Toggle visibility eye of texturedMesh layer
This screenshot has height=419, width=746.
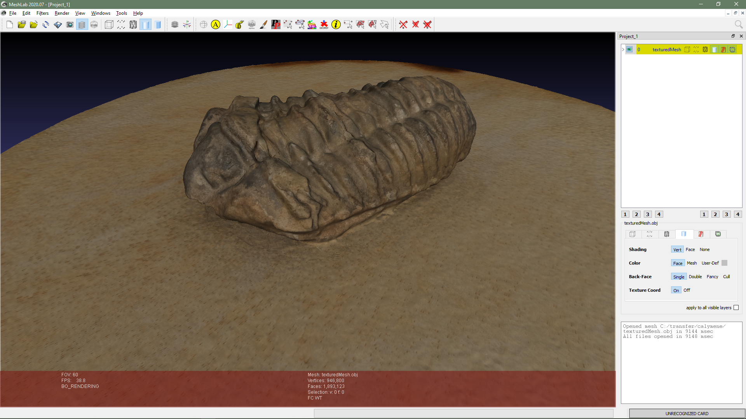tap(629, 50)
